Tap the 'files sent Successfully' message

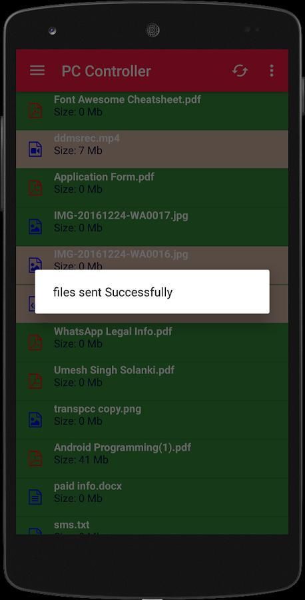click(x=113, y=293)
